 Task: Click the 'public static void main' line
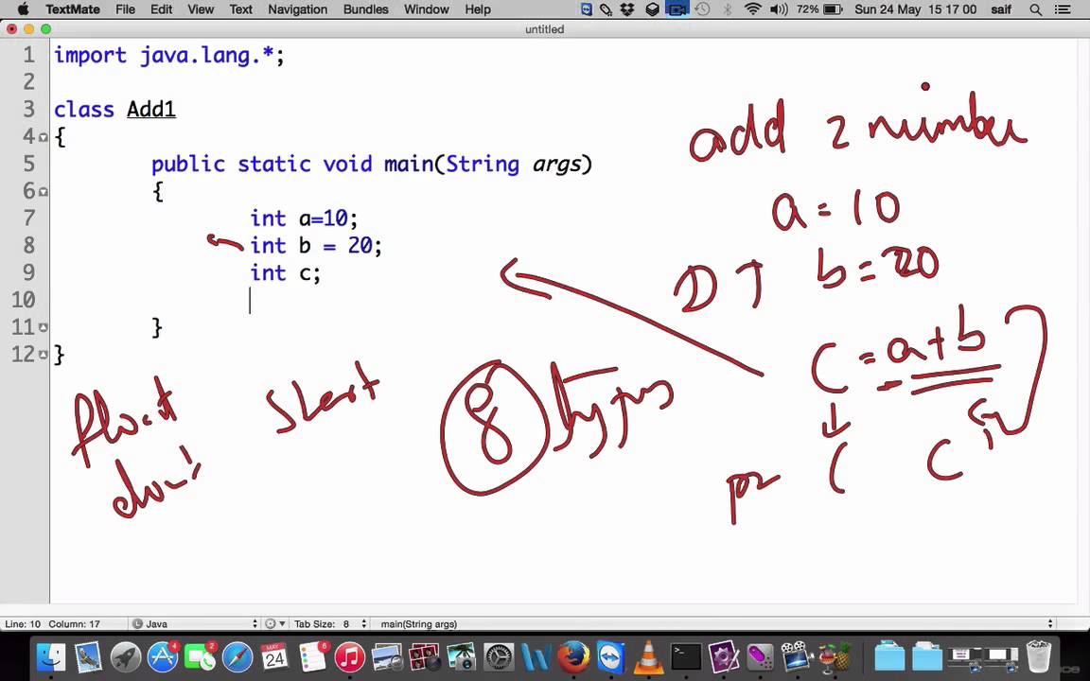[x=372, y=164]
